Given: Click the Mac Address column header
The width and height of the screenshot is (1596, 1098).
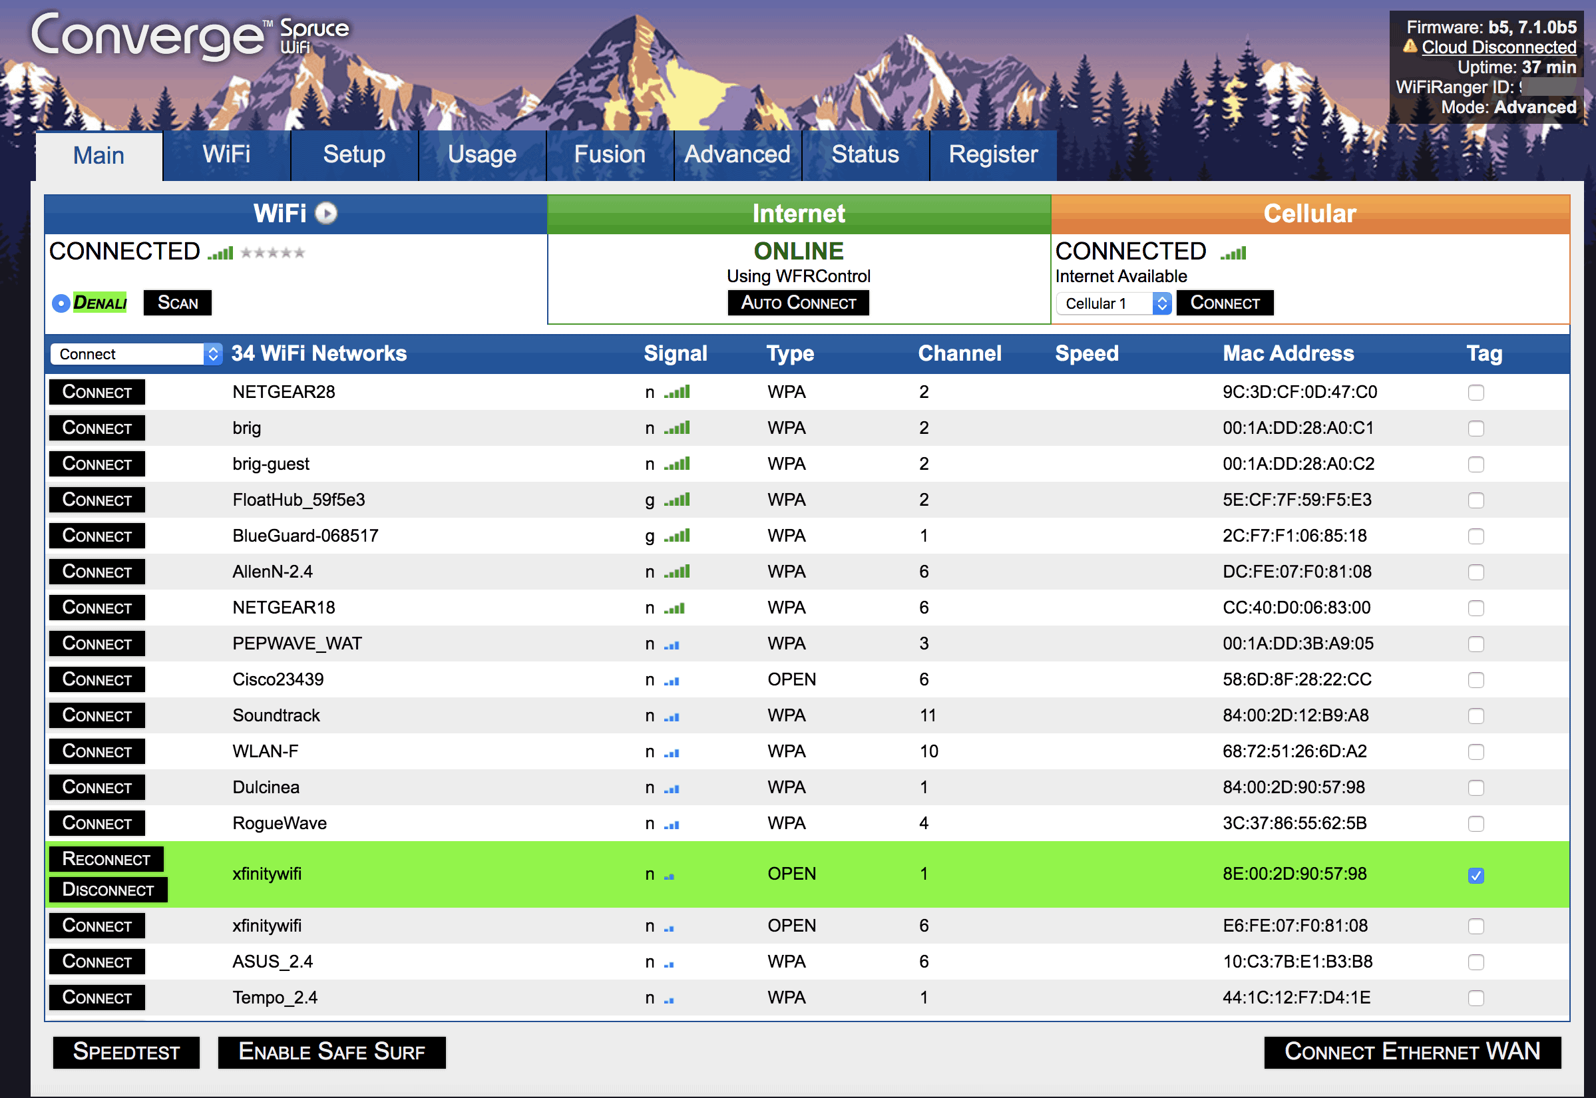Looking at the screenshot, I should tap(1289, 353).
